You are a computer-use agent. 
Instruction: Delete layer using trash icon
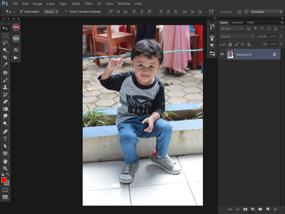275,209
